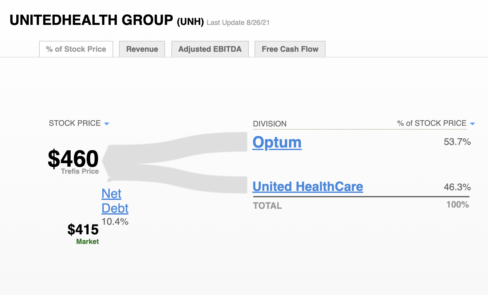Open the STOCK PRICE dropdown arrow
The image size is (488, 295).
click(107, 124)
